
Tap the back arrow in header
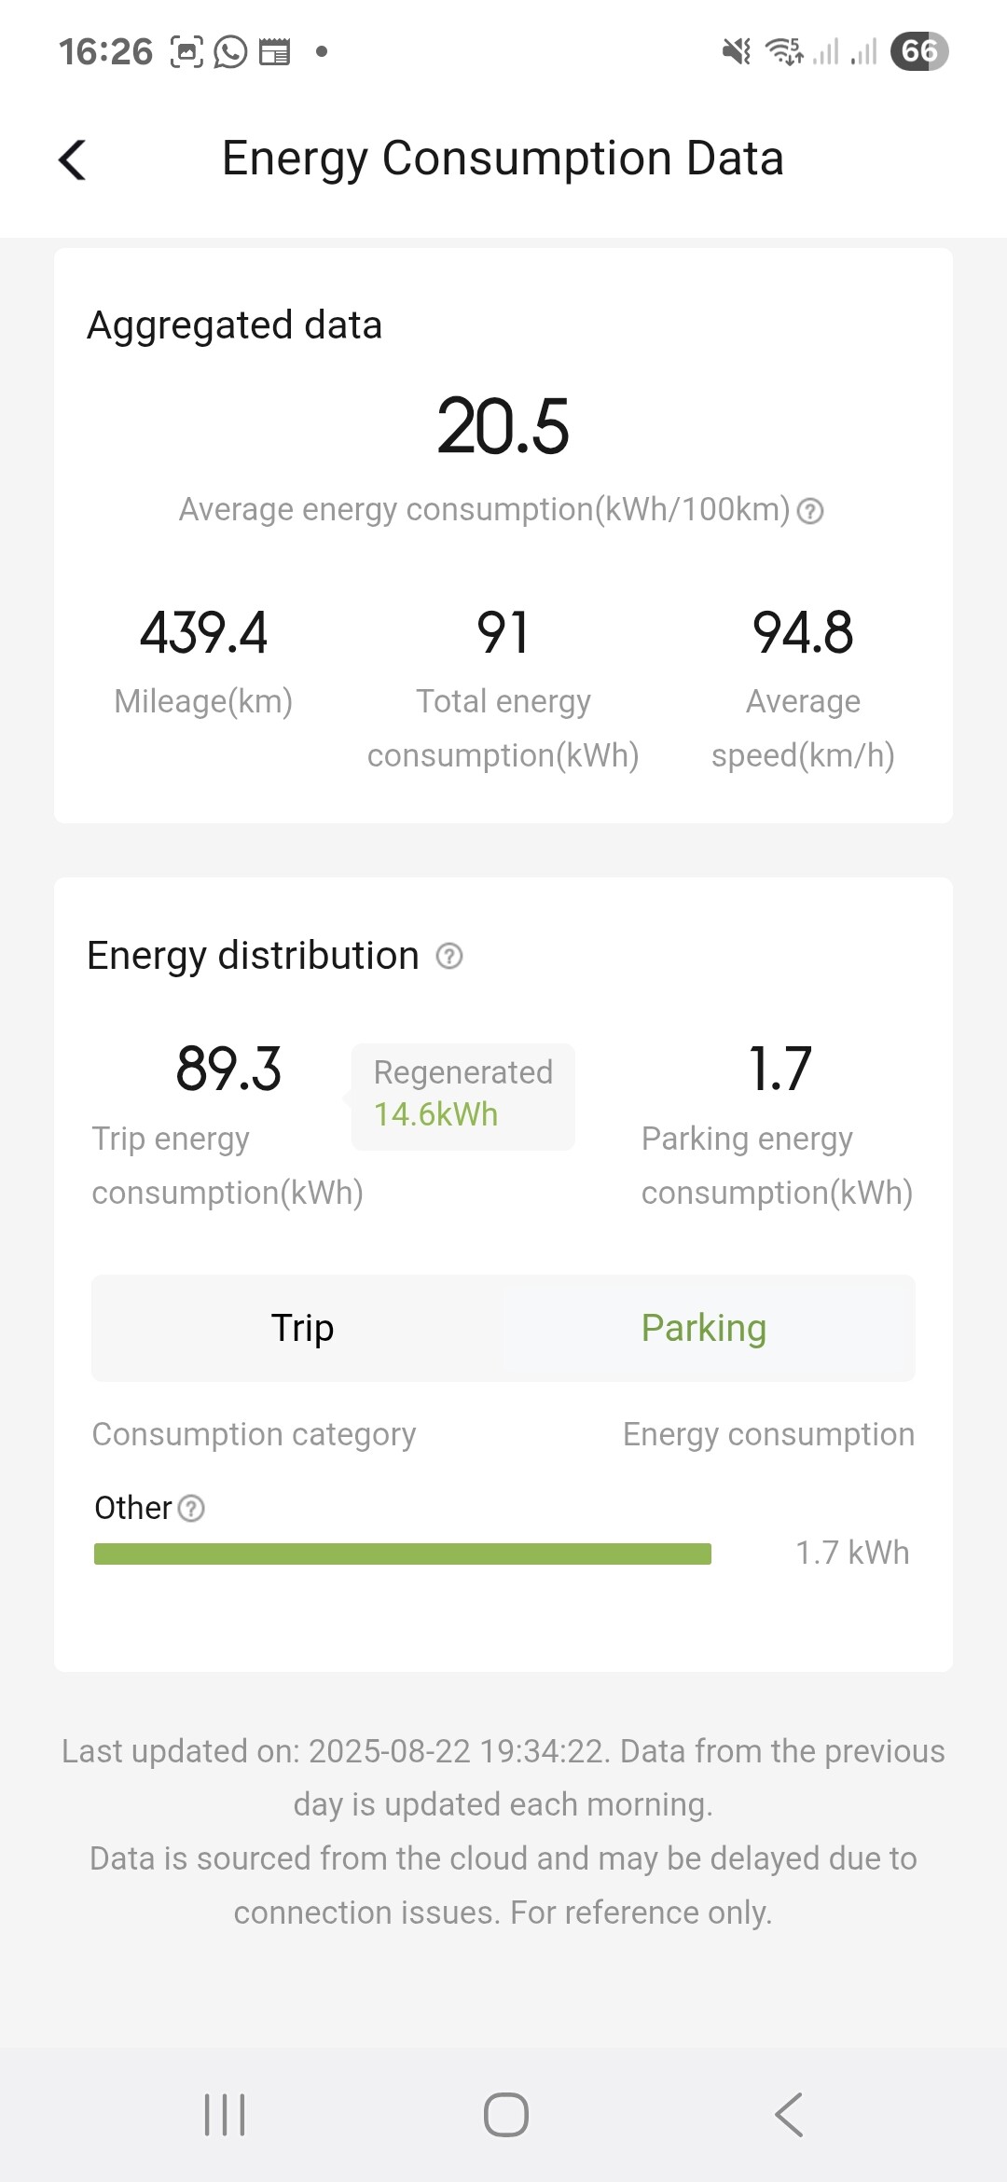(x=73, y=159)
